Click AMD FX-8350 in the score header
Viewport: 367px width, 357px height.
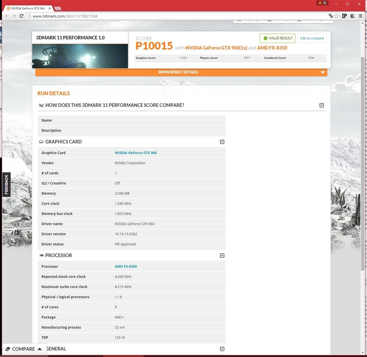tap(272, 48)
